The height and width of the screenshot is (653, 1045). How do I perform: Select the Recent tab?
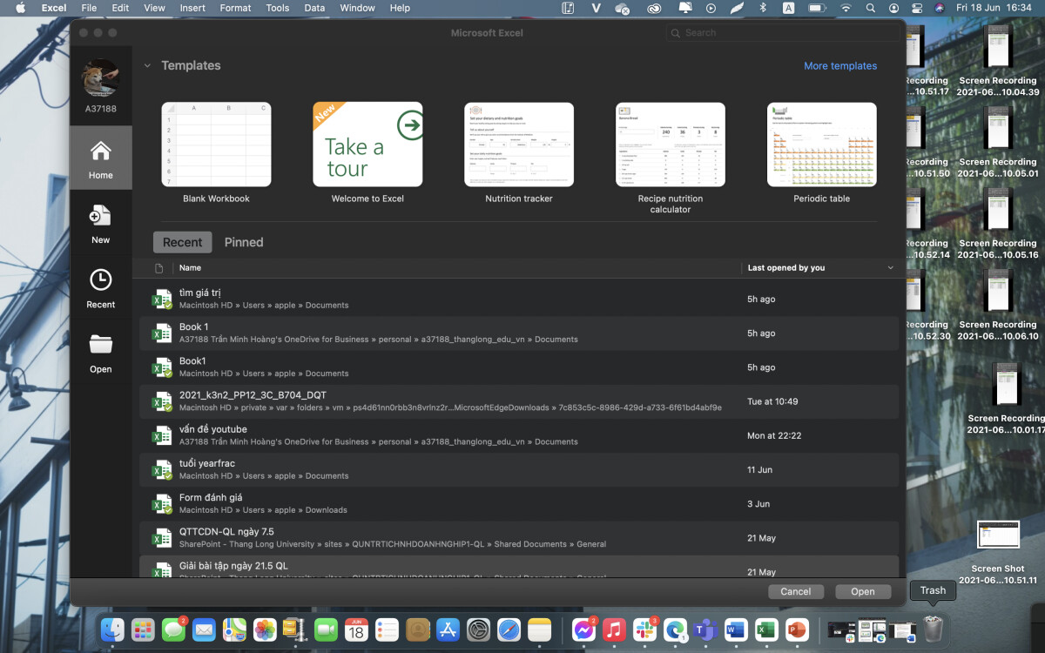[x=182, y=242]
